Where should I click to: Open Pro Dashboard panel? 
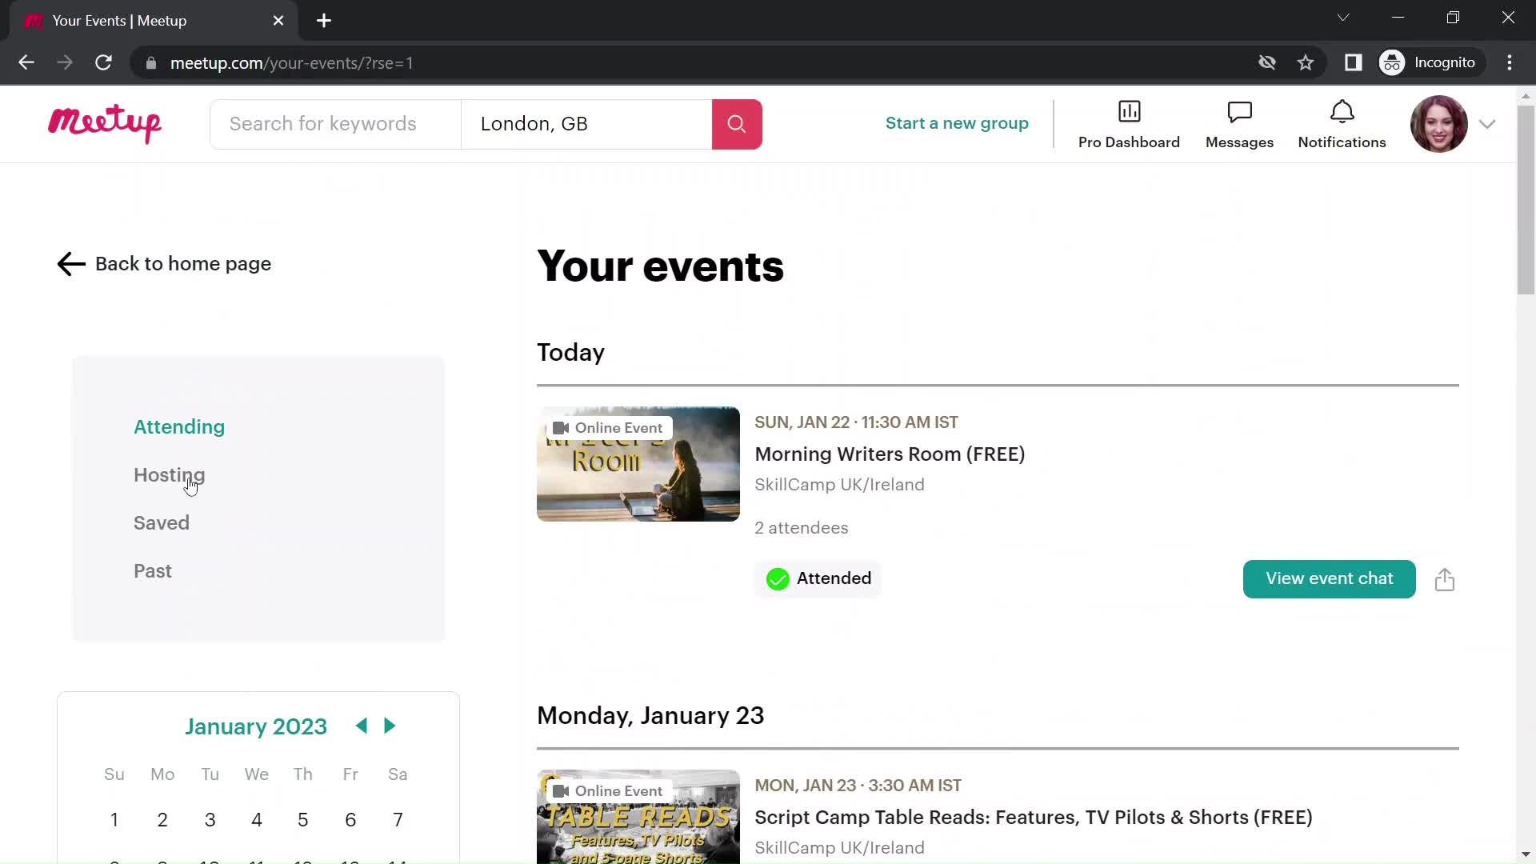point(1129,123)
